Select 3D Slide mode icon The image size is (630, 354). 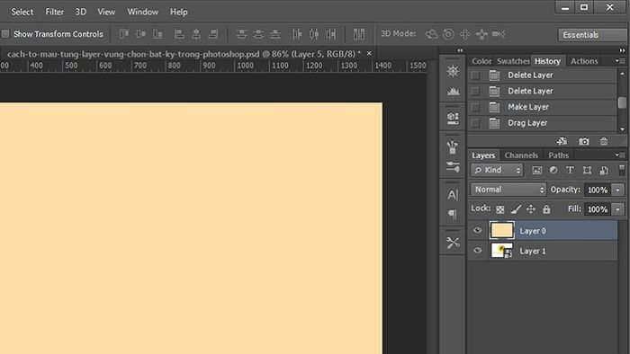[481, 34]
